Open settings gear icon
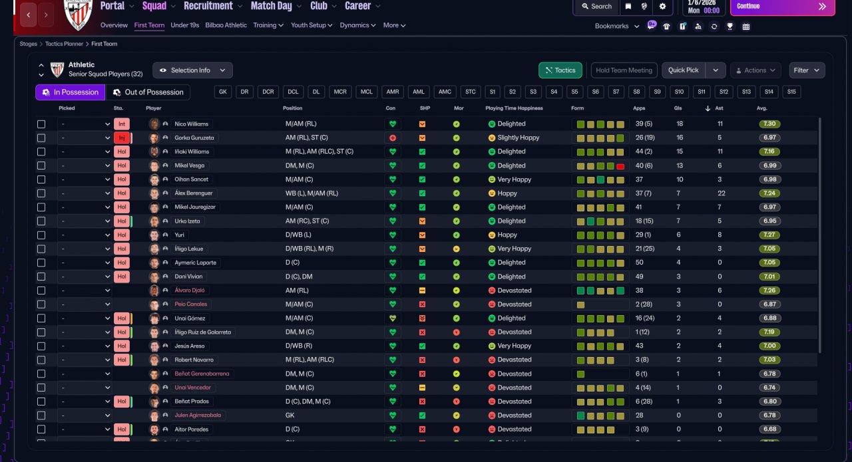The height and width of the screenshot is (462, 852). point(662,6)
